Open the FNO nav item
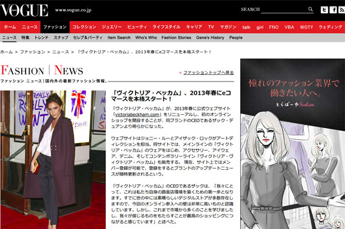345x229 pixels. [x=274, y=27]
